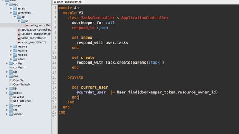Click the Rakefile file icon
This screenshot has width=239, height=134.
coord(11,97)
